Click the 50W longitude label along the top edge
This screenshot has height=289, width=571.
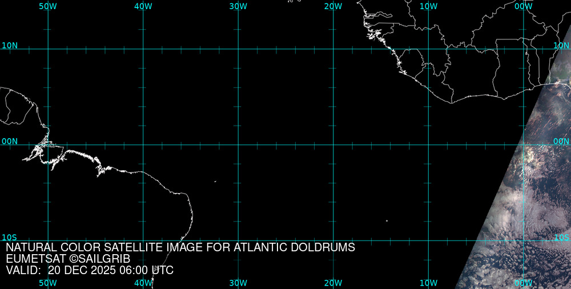48,6
